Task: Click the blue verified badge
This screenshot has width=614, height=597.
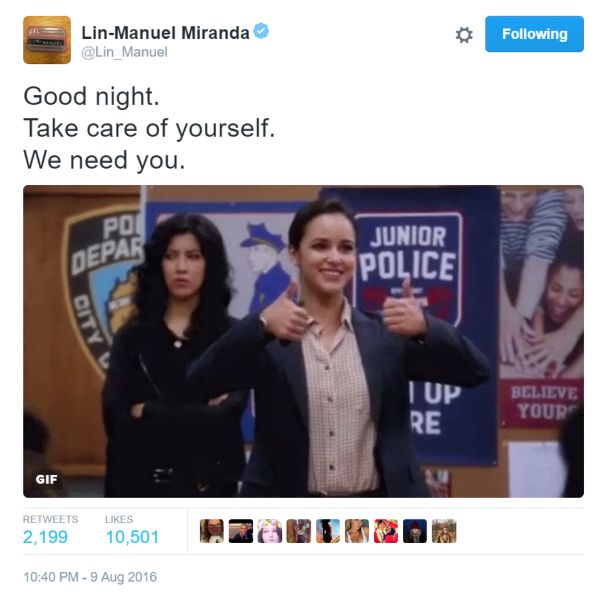Action: click(261, 31)
